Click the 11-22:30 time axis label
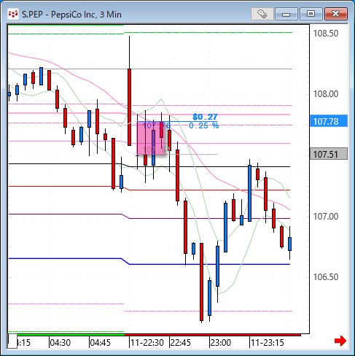Screen dimensions: 355x356 tap(147, 343)
